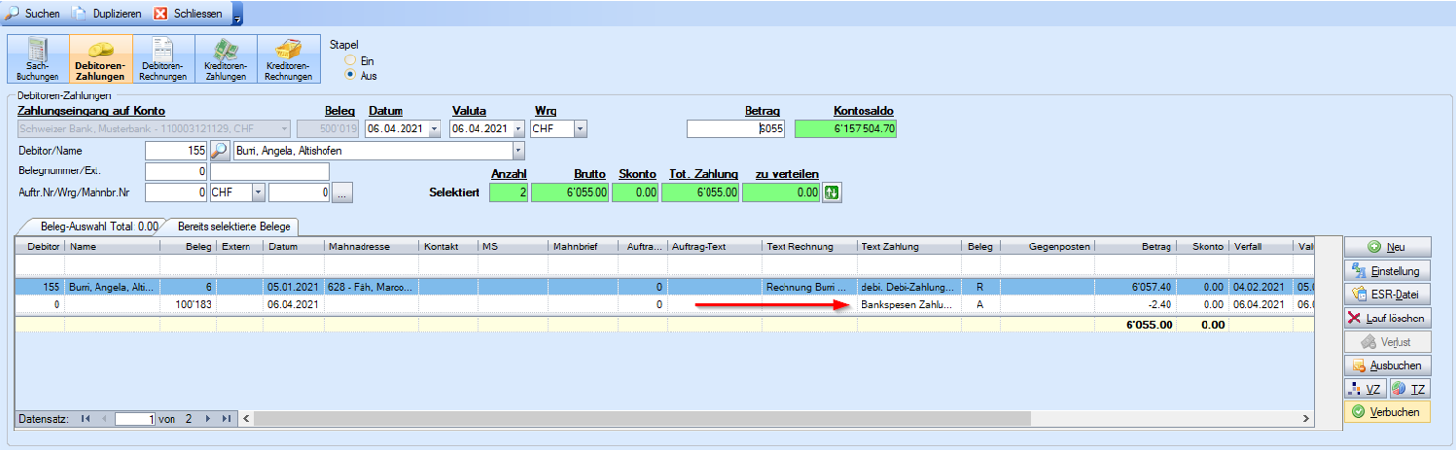
Task: Switch to Beleg-Auswahl Total tab
Action: pyautogui.click(x=93, y=226)
